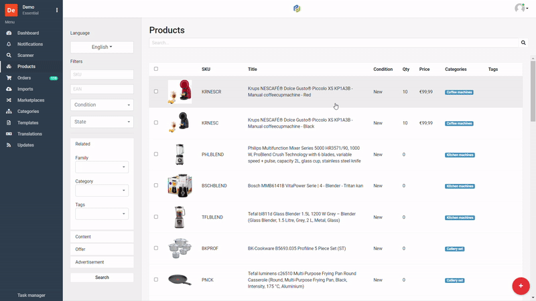This screenshot has height=301, width=536.
Task: Click the Updates feed icon
Action: pyautogui.click(x=9, y=145)
